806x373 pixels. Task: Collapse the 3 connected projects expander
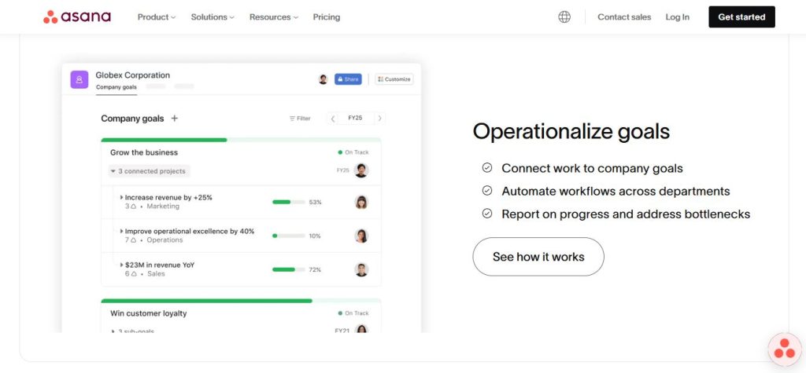[113, 171]
